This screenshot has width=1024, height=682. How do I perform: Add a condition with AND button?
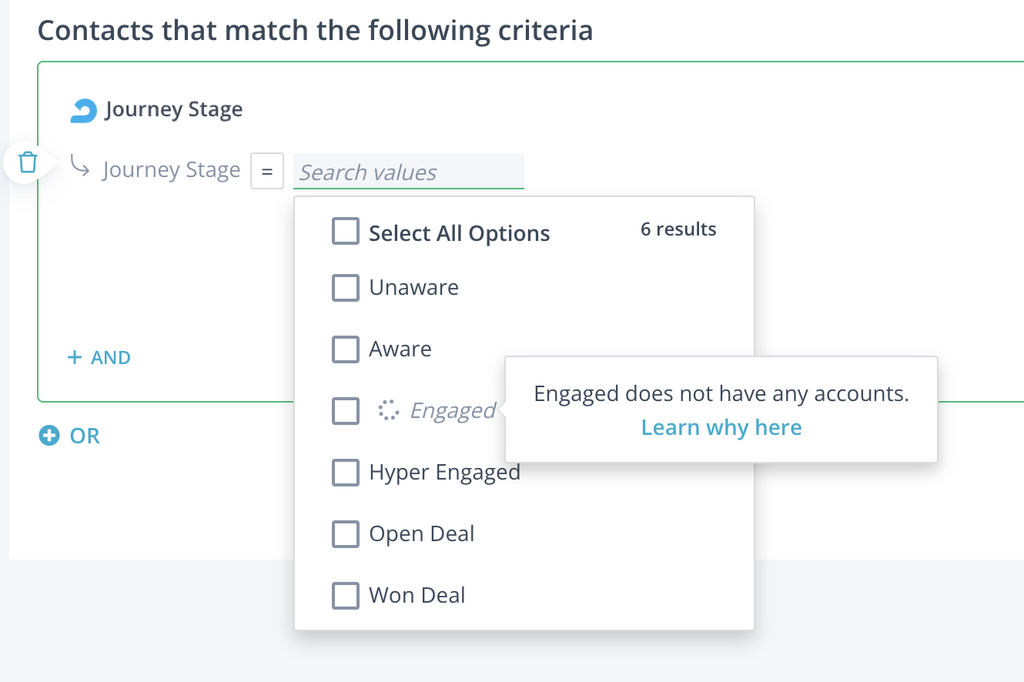click(x=110, y=357)
